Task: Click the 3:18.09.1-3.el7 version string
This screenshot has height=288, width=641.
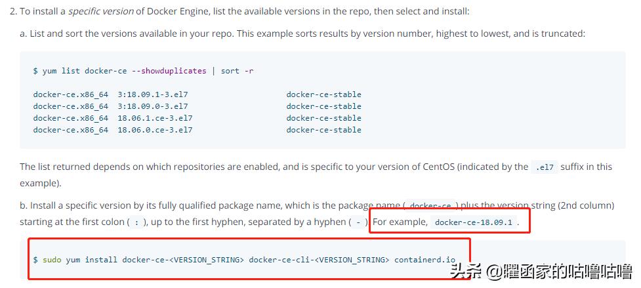Action: click(153, 94)
